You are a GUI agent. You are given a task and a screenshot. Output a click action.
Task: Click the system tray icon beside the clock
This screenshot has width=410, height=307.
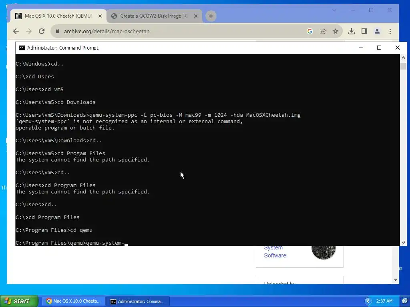(x=405, y=301)
